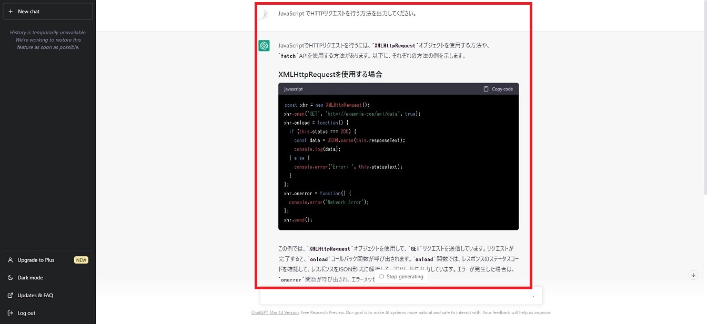Click the Copy code clipboard icon
Image resolution: width=707 pixels, height=324 pixels.
pos(486,89)
